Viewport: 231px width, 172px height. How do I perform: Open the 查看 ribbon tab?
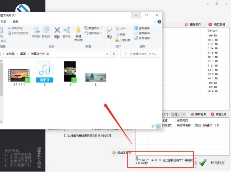(15, 22)
